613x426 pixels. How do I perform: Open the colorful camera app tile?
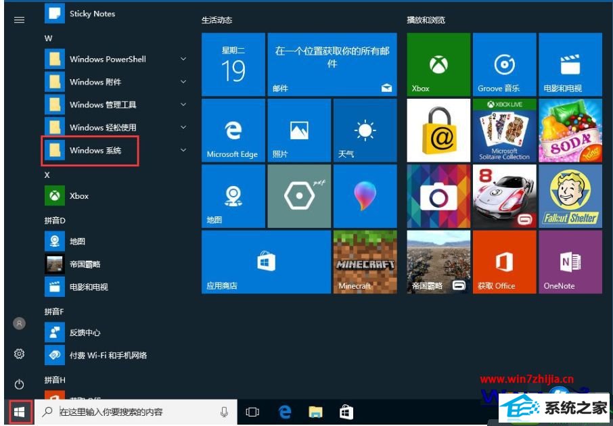pos(438,196)
